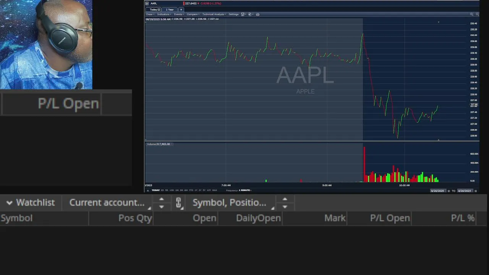The width and height of the screenshot is (489, 275).
Task: Click the print chart icon
Action: tap(257, 14)
